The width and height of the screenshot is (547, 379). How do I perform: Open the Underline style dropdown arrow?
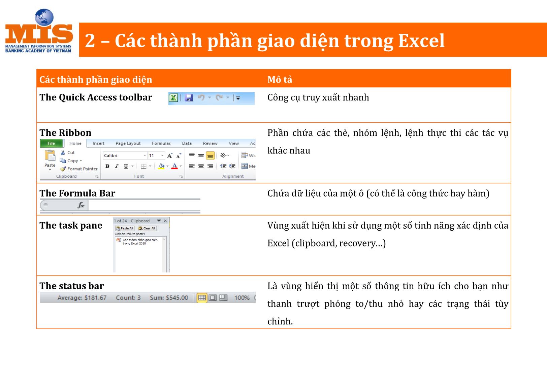point(132,166)
